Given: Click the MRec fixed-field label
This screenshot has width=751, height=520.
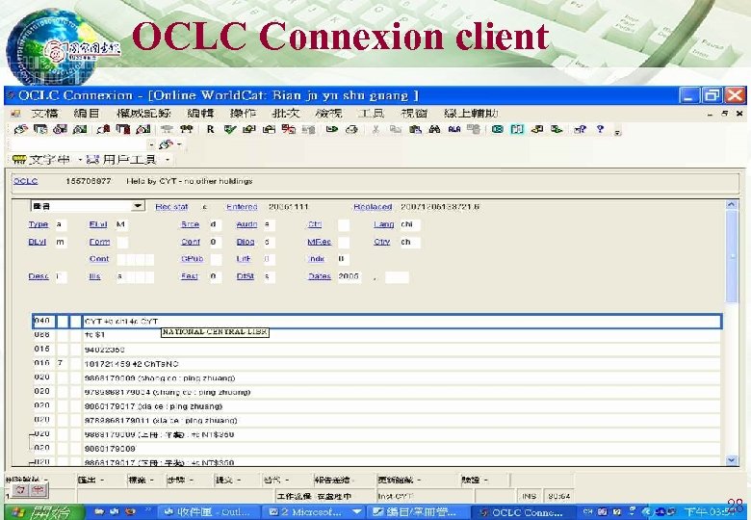Looking at the screenshot, I should pos(319,242).
